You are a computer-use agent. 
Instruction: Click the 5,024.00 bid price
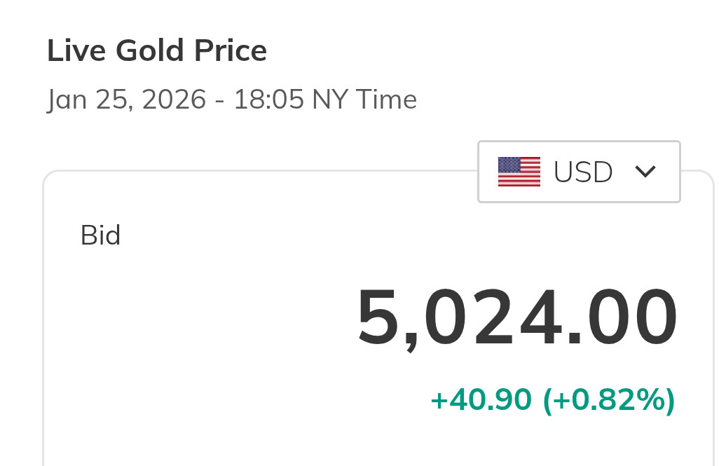517,317
